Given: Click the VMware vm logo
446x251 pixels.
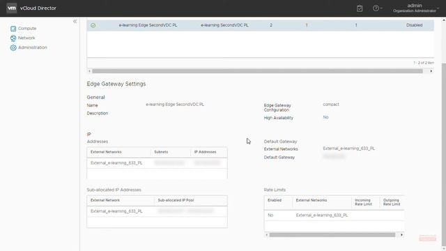Looking at the screenshot, I should tap(12, 8).
